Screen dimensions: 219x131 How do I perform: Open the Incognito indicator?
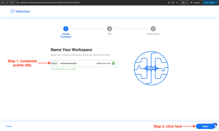195,3
